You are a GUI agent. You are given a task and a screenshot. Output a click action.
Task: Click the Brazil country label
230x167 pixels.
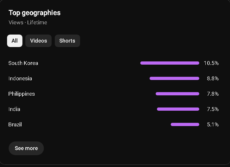coord(15,125)
